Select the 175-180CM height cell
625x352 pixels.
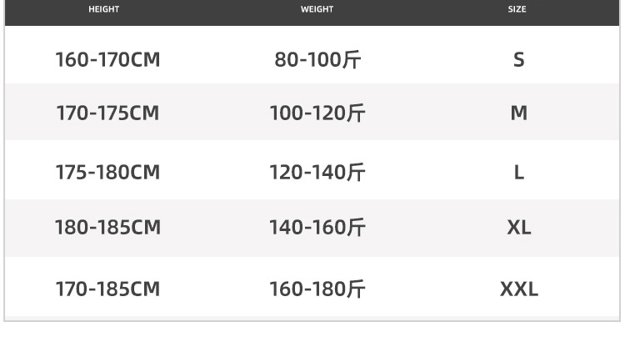[107, 173]
